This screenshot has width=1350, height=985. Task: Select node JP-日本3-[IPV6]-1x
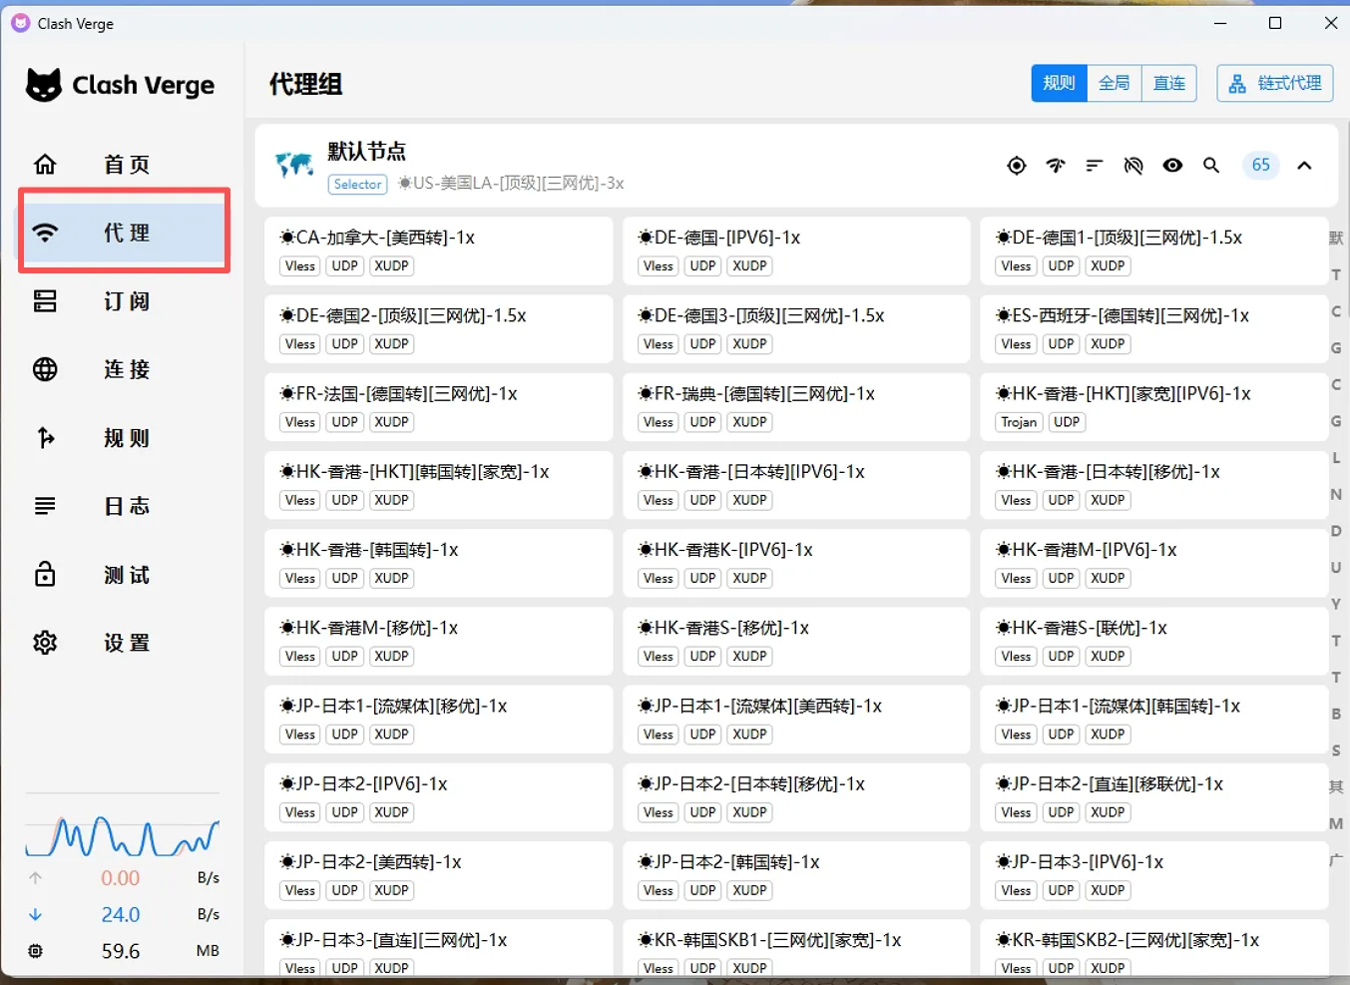click(1154, 875)
